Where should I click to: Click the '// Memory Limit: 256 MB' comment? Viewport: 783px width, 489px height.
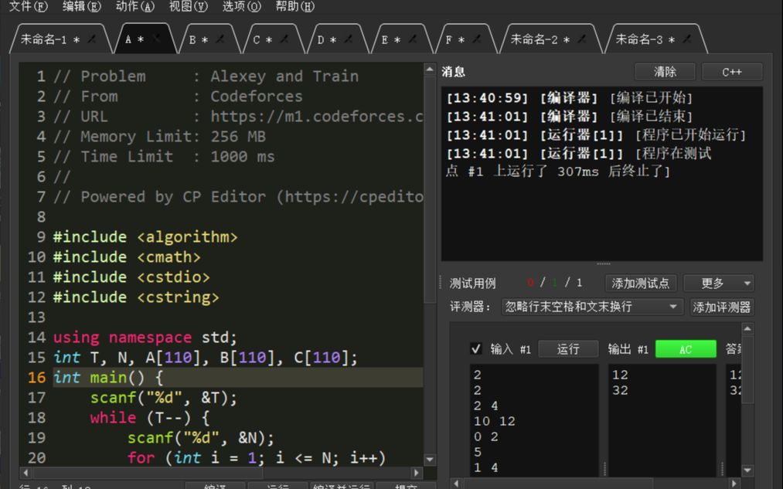click(159, 136)
